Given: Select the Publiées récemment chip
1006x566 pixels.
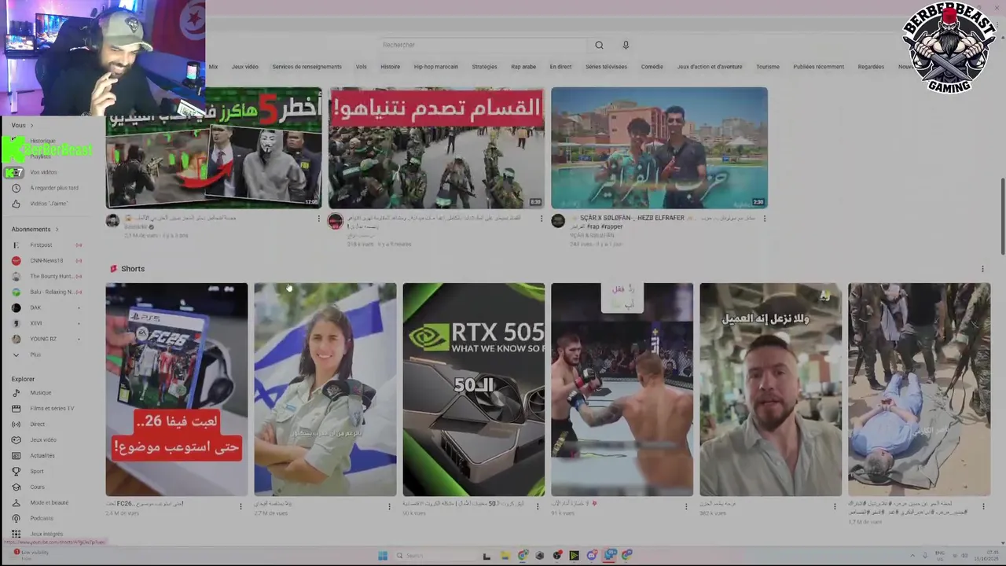Looking at the screenshot, I should (x=818, y=67).
